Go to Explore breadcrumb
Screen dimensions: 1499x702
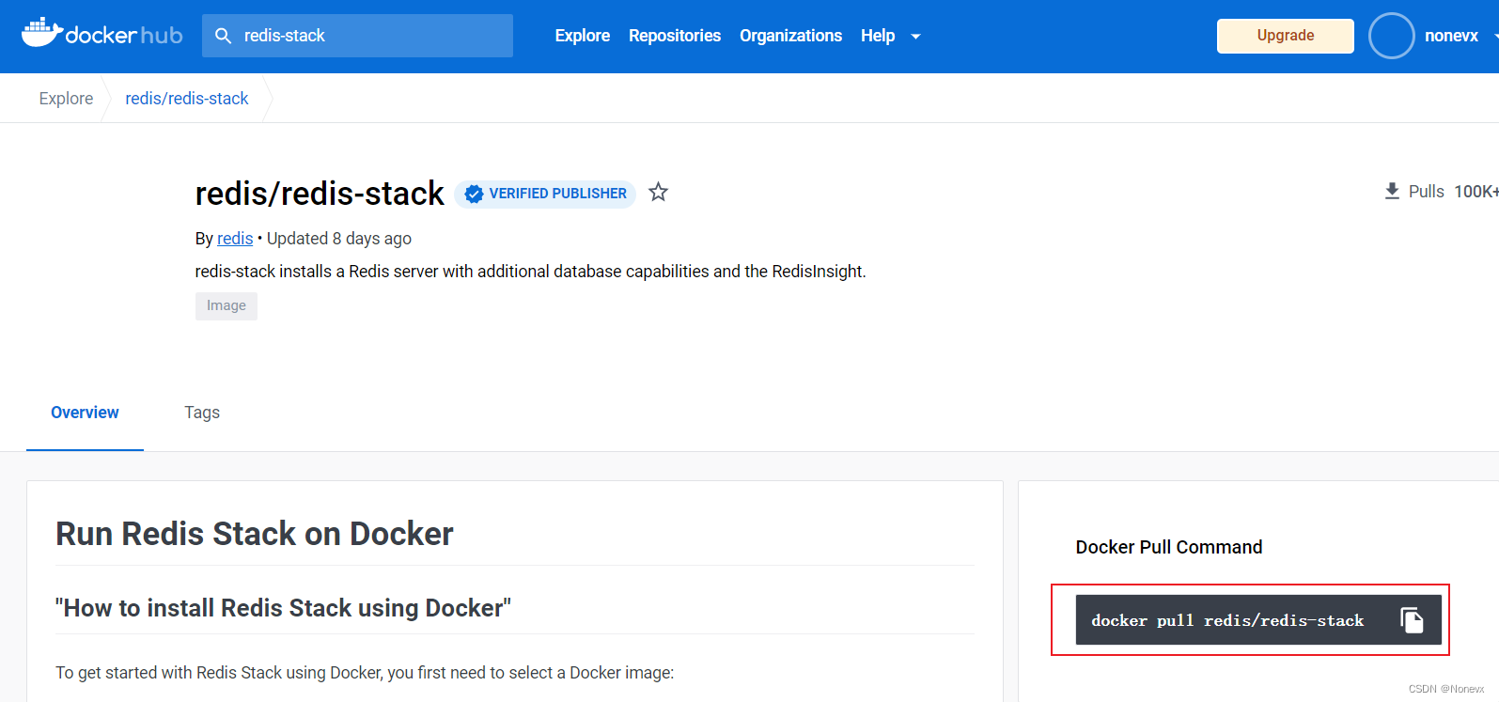(66, 99)
